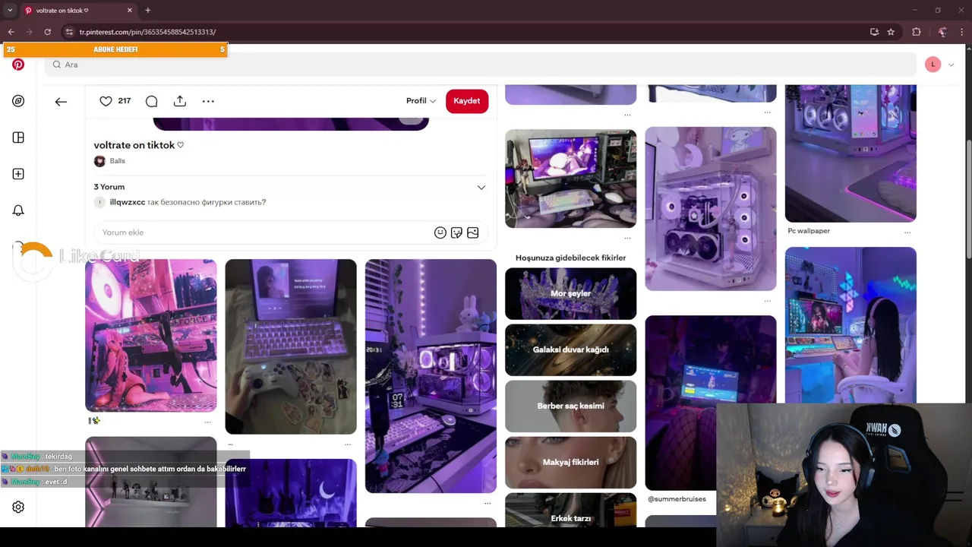Open the purple desk with bunny pin
Screen dimensions: 972x547
pos(431,376)
